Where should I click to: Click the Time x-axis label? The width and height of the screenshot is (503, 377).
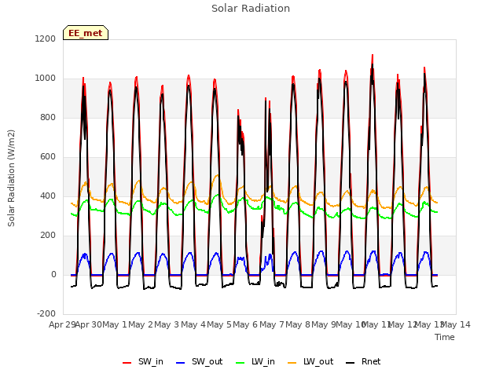445,337
